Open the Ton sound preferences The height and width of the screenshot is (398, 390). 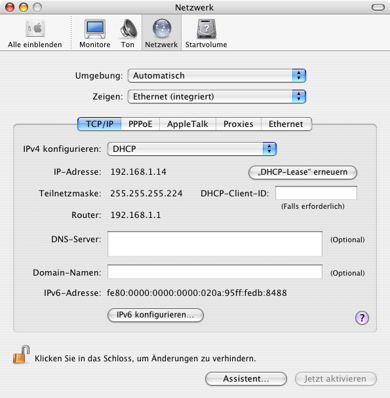point(128,34)
